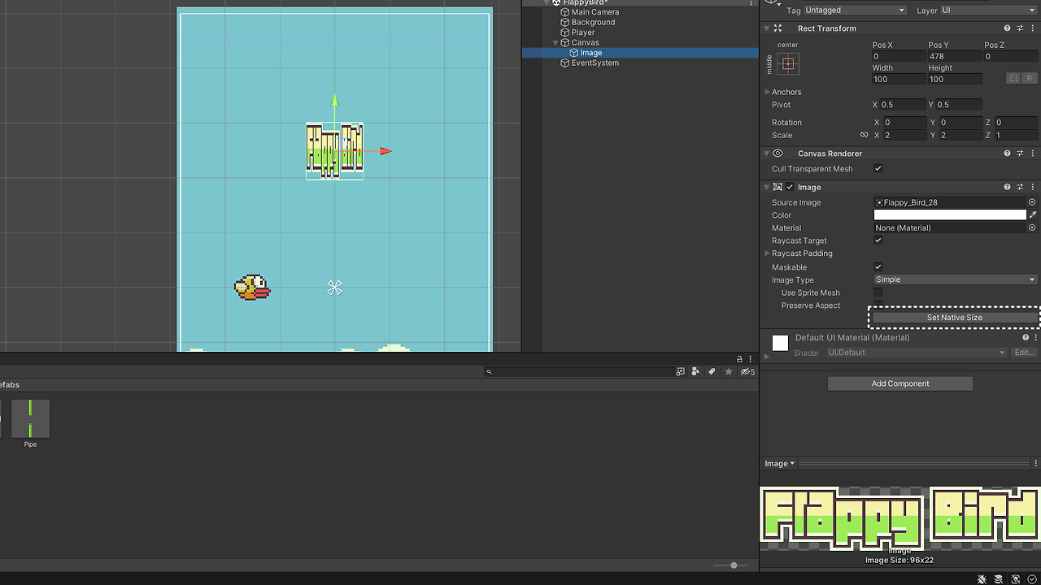Viewport: 1041px width, 585px height.
Task: Open Canvas Renderer help reference icon
Action: pyautogui.click(x=1007, y=154)
